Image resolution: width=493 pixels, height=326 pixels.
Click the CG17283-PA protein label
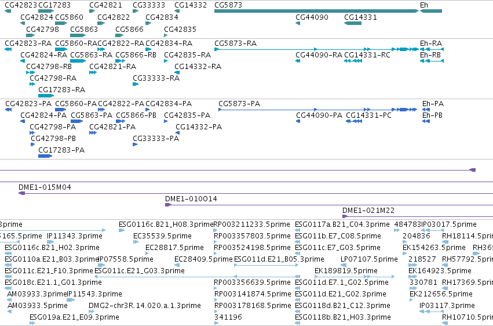61,150
